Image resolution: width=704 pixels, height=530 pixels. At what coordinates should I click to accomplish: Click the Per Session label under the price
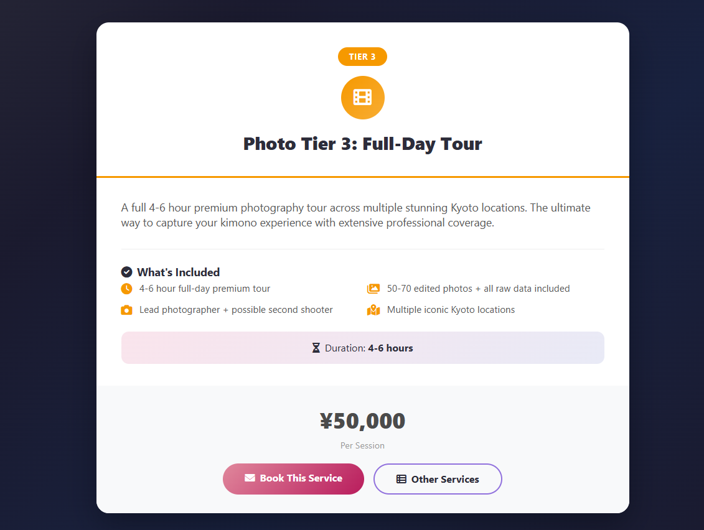[x=362, y=445]
